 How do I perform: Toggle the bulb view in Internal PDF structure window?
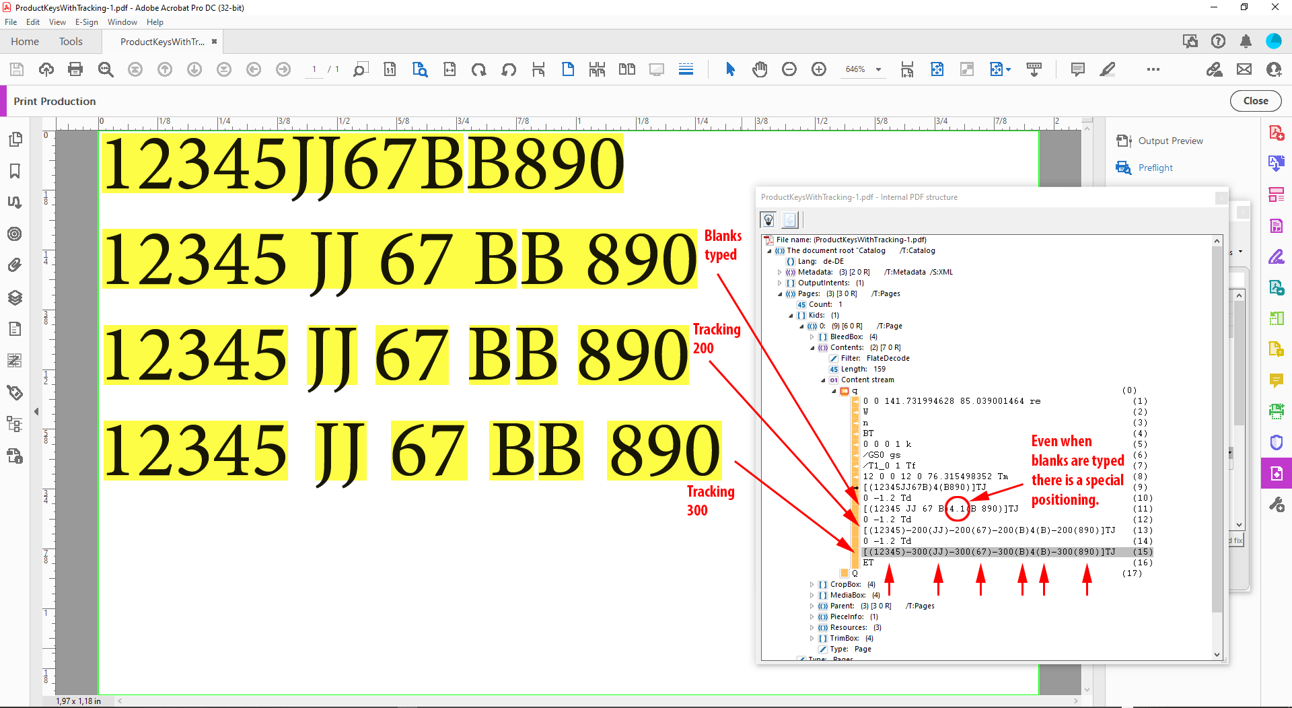coord(768,219)
